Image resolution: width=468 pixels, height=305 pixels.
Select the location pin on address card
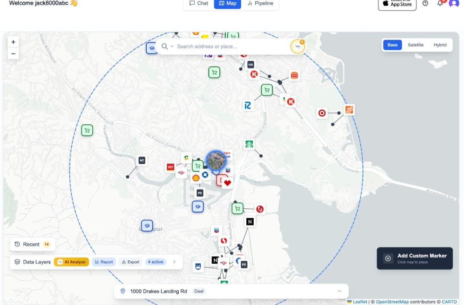(x=122, y=291)
